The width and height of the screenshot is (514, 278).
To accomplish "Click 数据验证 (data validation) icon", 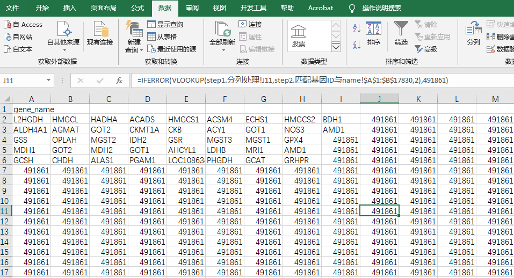I will tap(491, 49).
